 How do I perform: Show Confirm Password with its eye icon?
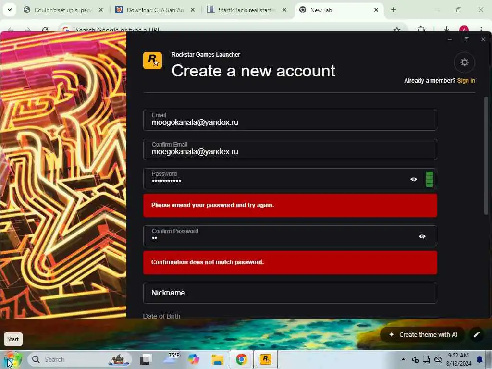(x=422, y=236)
